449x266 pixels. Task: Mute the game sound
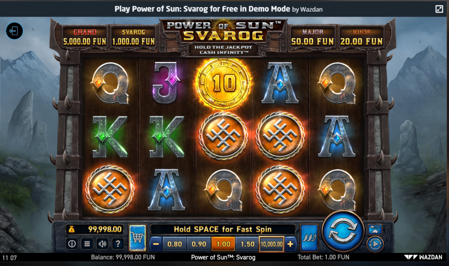102,244
